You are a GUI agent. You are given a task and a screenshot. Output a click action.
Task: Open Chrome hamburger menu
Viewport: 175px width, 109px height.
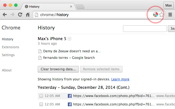tap(170, 15)
